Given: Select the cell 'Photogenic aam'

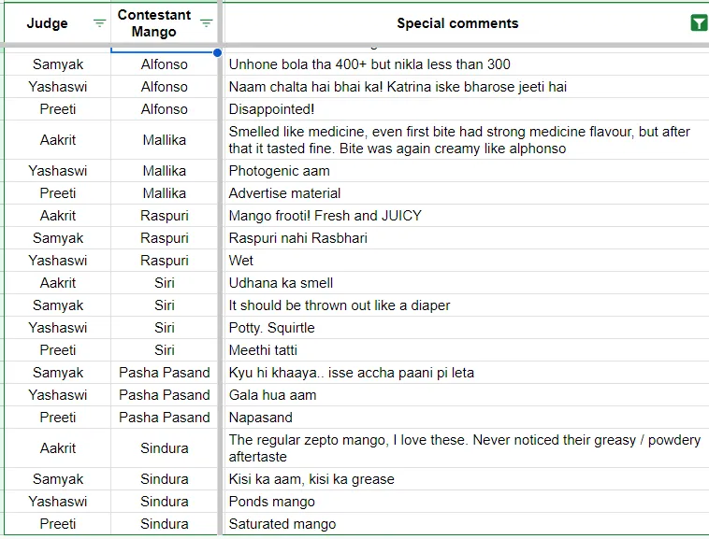Looking at the screenshot, I should point(466,171).
